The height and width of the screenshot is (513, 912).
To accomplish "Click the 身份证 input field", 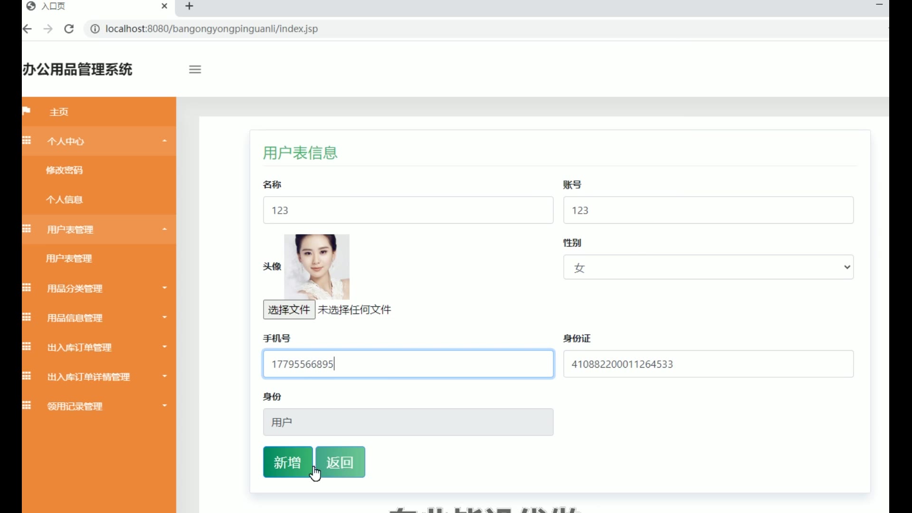I will tap(708, 364).
